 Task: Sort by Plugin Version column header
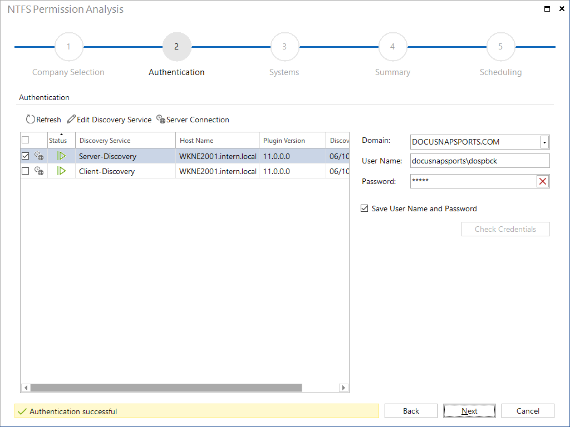pos(293,140)
